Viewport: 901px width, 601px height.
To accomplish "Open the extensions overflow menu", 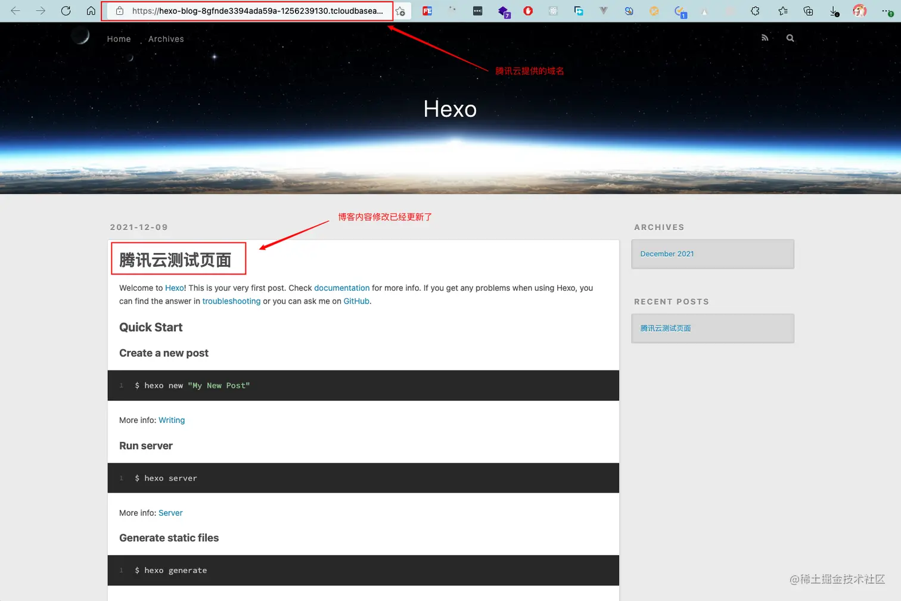I will point(477,10).
